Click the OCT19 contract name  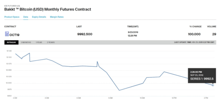tap(14, 35)
